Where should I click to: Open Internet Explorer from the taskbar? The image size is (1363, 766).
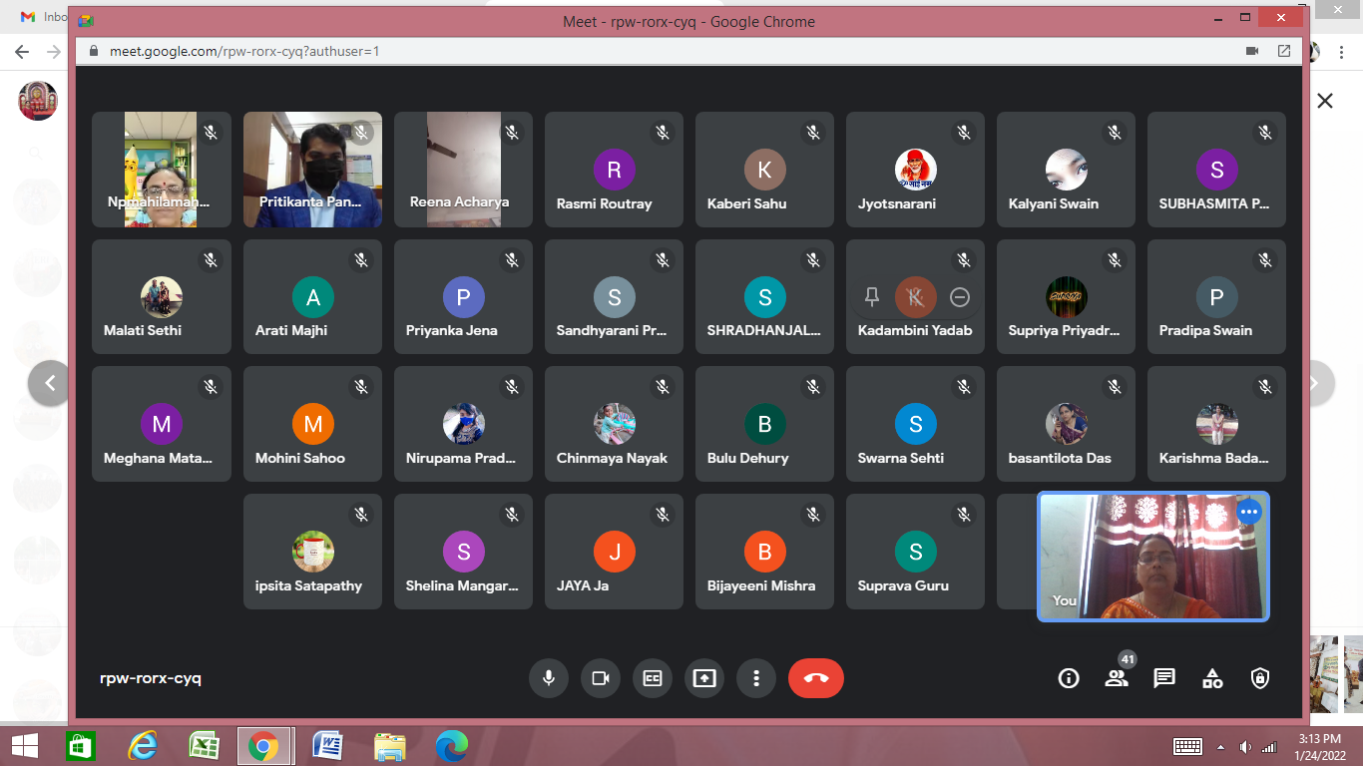pyautogui.click(x=143, y=746)
